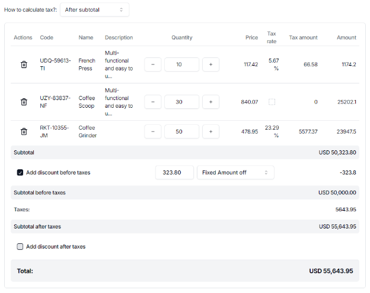Image resolution: width=370 pixels, height=293 pixels.
Task: Click the Tax amount column header
Action: tap(303, 37)
